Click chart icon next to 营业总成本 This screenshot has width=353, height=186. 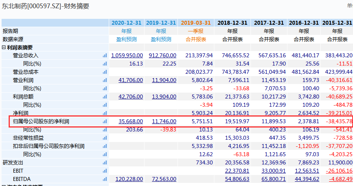(x=105, y=72)
